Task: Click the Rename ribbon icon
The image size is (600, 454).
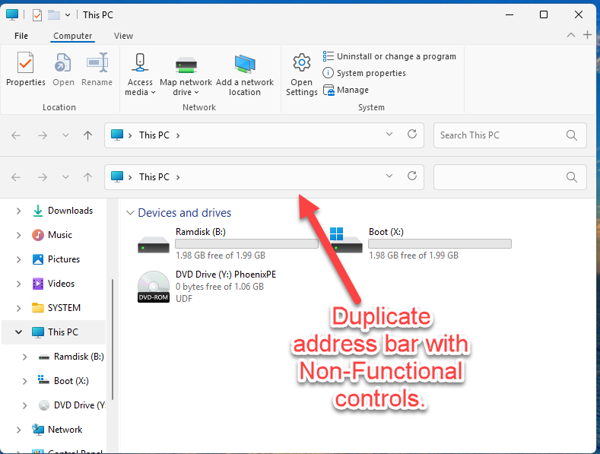Action: pyautogui.click(x=97, y=63)
